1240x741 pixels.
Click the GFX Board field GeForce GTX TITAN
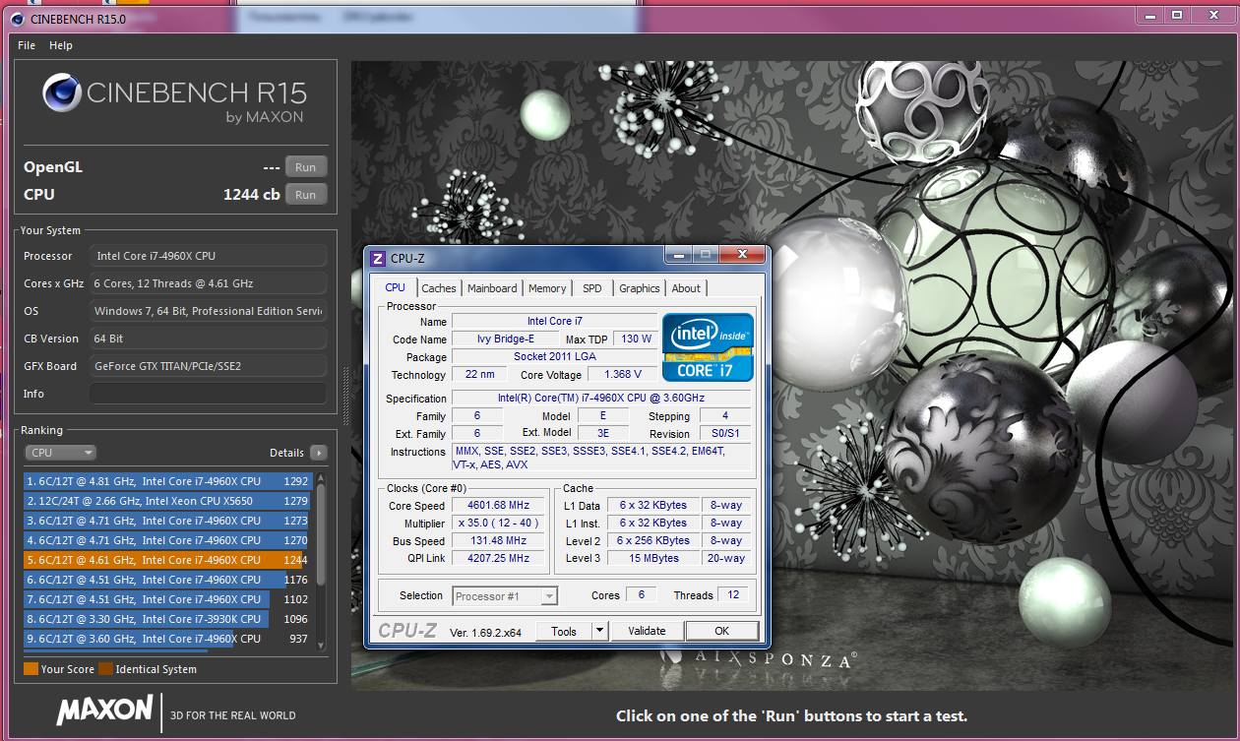[x=208, y=366]
